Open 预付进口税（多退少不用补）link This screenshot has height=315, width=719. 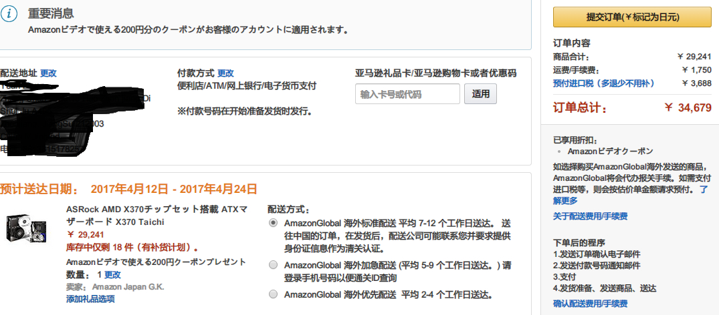click(603, 83)
